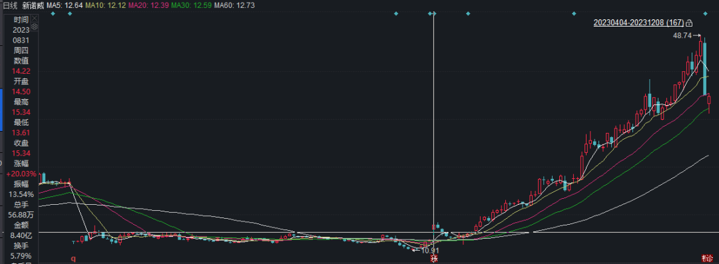The image size is (719, 264).
Task: Click the 金额 value 8.40亿
Action: point(21,235)
